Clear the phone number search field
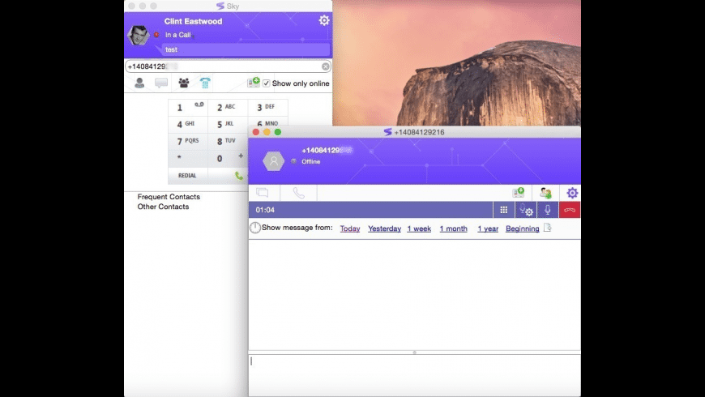 pyautogui.click(x=326, y=66)
